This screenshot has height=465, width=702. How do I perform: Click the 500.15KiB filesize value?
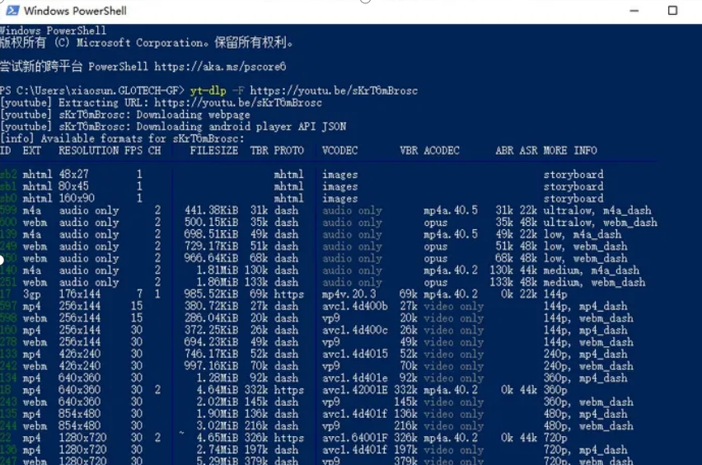tap(211, 223)
